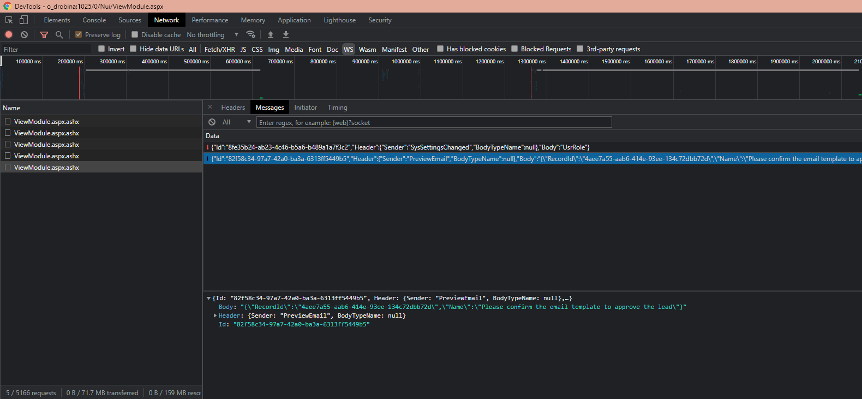Click the Name column header
Image resolution: width=862 pixels, height=399 pixels.
(x=101, y=108)
